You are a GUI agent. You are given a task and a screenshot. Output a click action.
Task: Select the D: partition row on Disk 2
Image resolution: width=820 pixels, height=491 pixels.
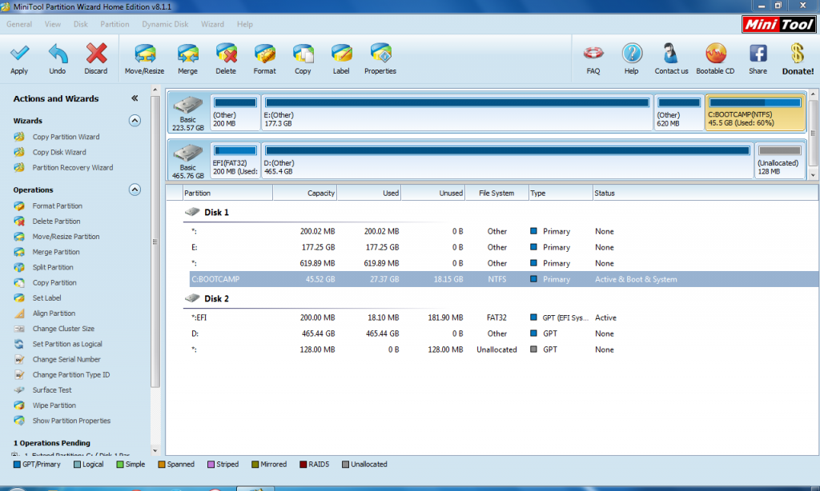point(504,333)
